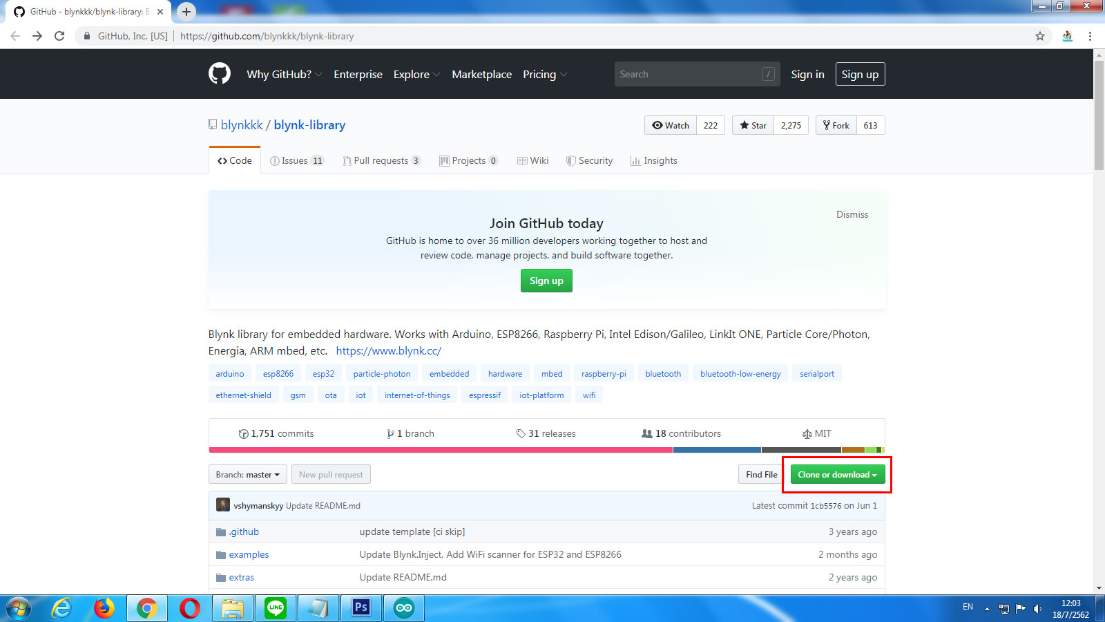Click the 1 branch link
This screenshot has width=1105, height=622.
pyautogui.click(x=411, y=433)
